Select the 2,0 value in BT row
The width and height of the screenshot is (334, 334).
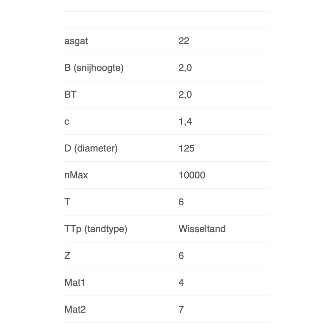185,95
